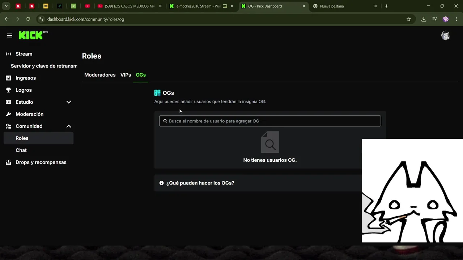The image size is (463, 260).
Task: Click the Estudio icon in sidebar
Action: (9, 102)
